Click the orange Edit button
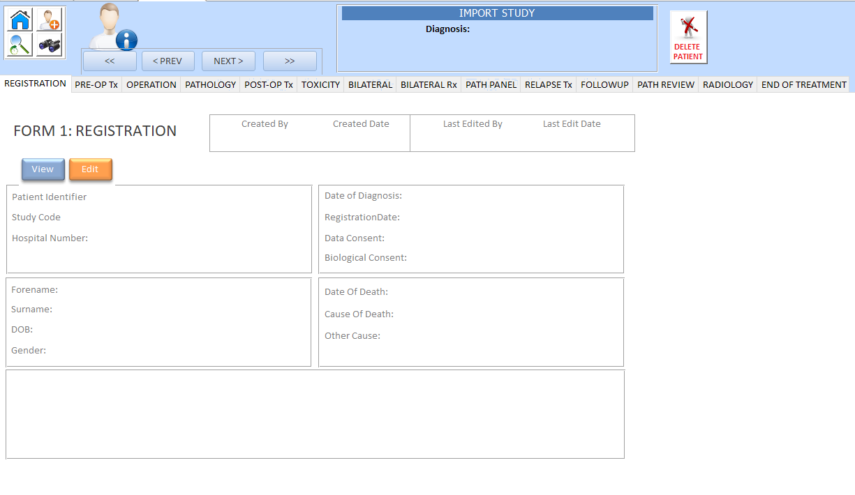 90,169
